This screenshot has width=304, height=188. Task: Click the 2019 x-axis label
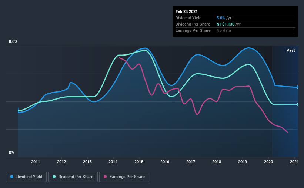243,162
